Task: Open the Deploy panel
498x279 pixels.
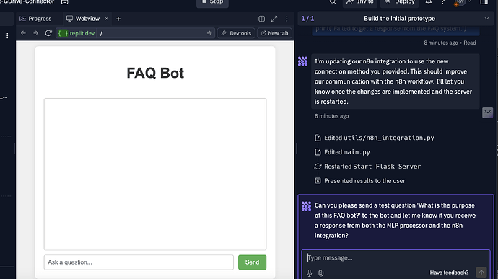Action: pyautogui.click(x=400, y=2)
